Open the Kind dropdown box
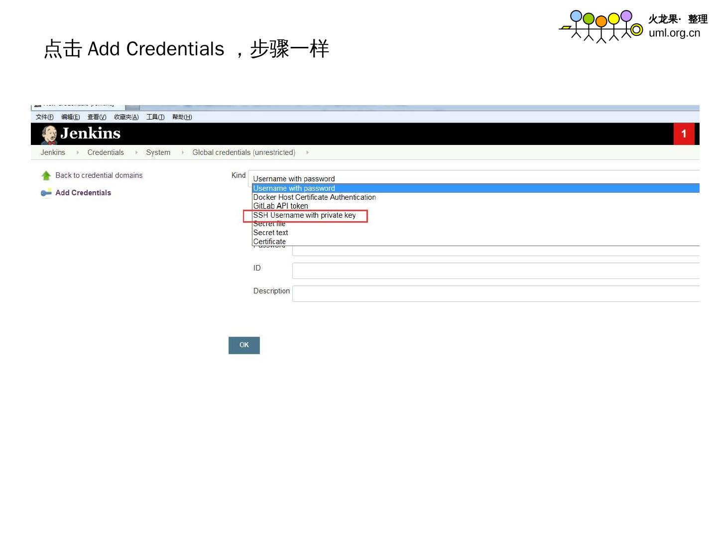717x538 pixels. pos(474,178)
